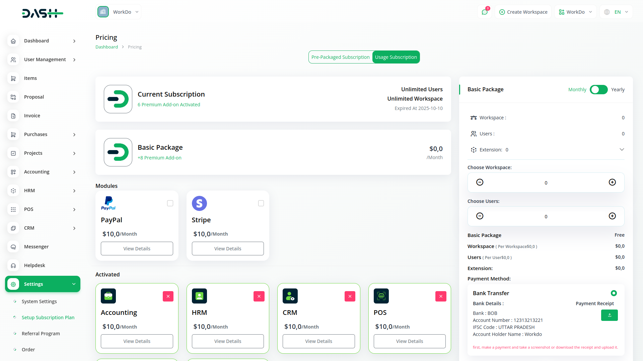The height and width of the screenshot is (361, 643).
Task: Open the Proposal sidebar section
Action: (x=34, y=97)
